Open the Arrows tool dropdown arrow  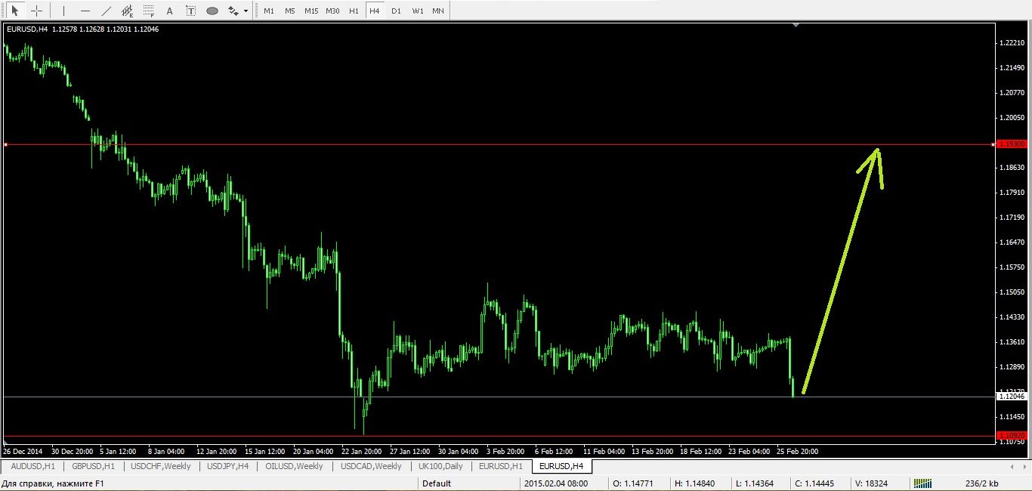click(x=246, y=11)
